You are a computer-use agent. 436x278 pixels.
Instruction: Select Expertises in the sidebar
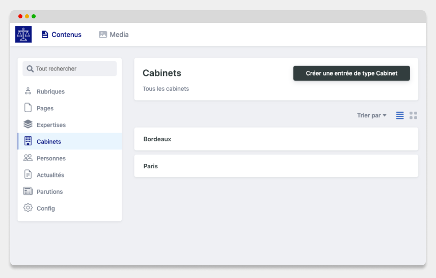pos(51,125)
